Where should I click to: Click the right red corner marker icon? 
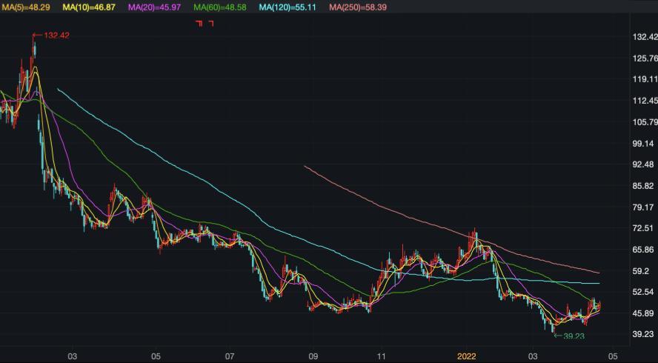tap(211, 24)
